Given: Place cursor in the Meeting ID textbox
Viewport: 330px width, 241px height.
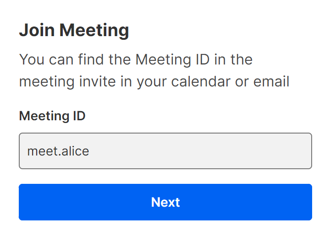Looking at the screenshot, I should click(x=165, y=151).
